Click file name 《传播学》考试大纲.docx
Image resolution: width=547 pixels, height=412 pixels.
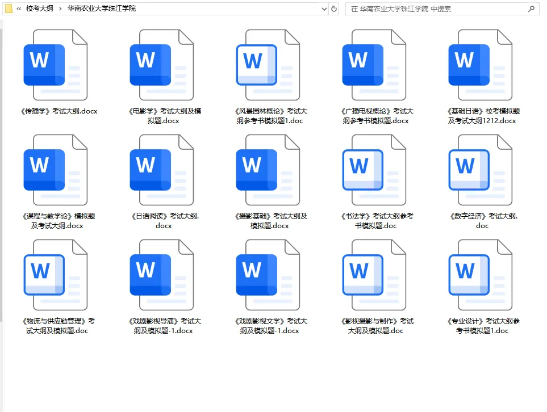(x=59, y=111)
